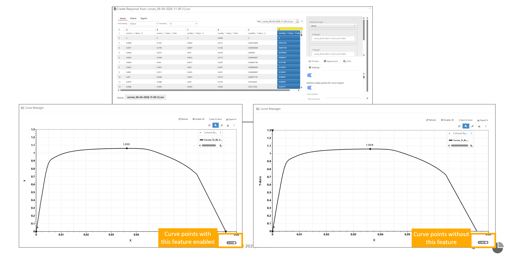Toggle the first switch under Settings tab
The image size is (507, 256).
(311, 75)
